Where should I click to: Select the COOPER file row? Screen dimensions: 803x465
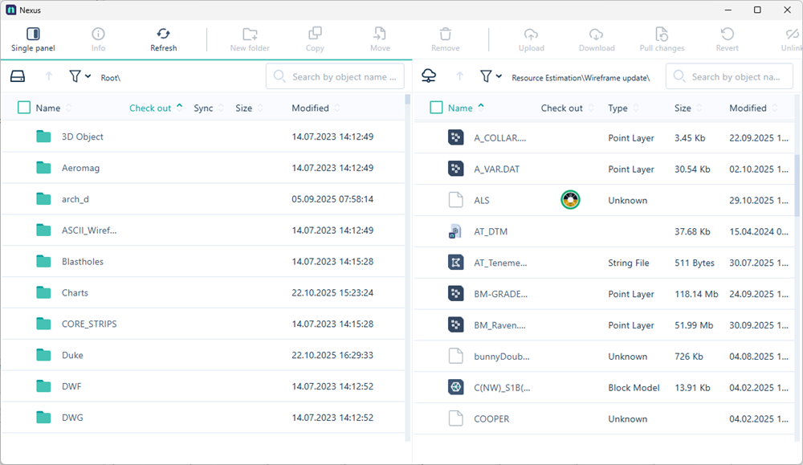point(491,418)
